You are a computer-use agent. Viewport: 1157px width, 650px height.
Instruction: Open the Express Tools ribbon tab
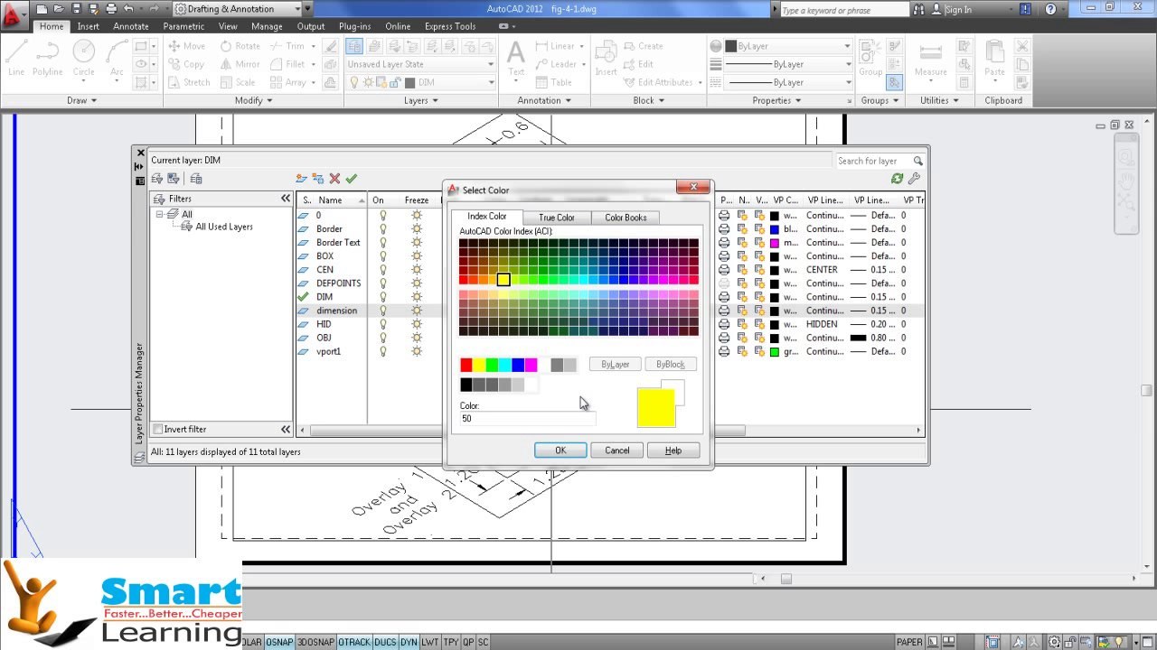coord(452,26)
